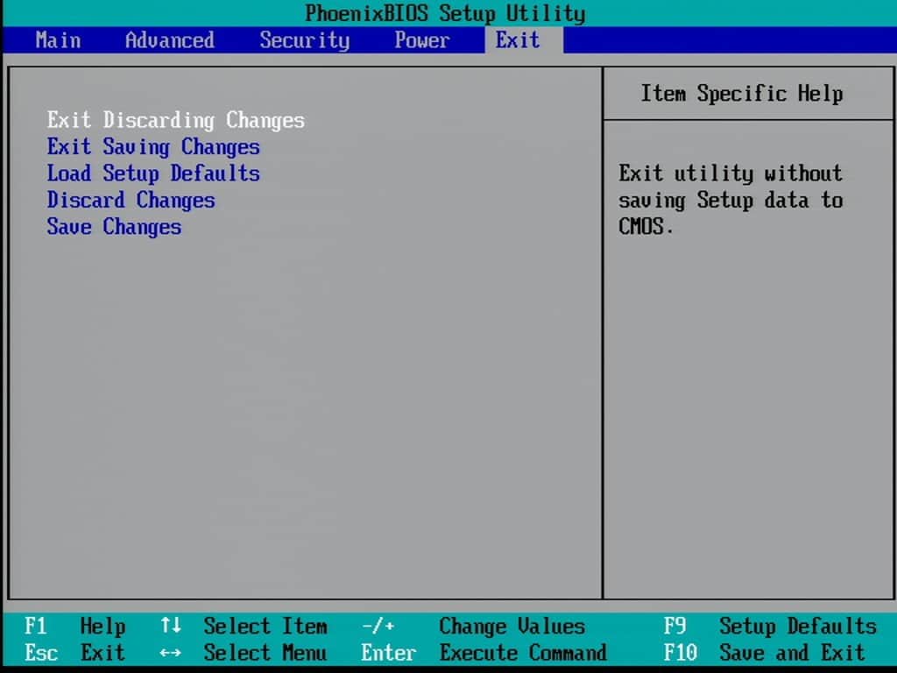The height and width of the screenshot is (673, 897).
Task: Open the Advanced tab
Action: tap(170, 40)
